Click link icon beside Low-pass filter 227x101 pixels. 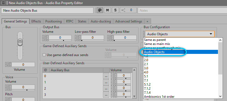(78, 38)
